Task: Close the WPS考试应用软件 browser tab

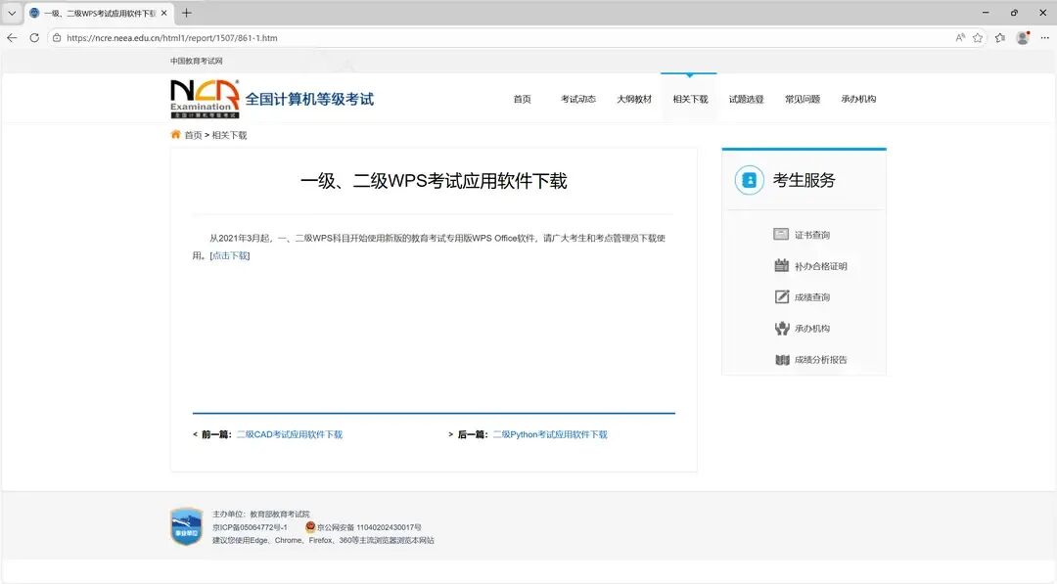Action: pyautogui.click(x=163, y=13)
